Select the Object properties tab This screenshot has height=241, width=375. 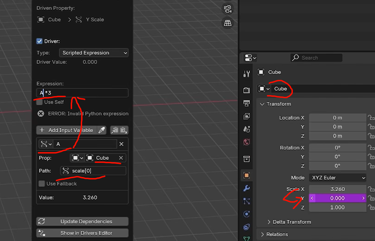pyautogui.click(x=246, y=175)
